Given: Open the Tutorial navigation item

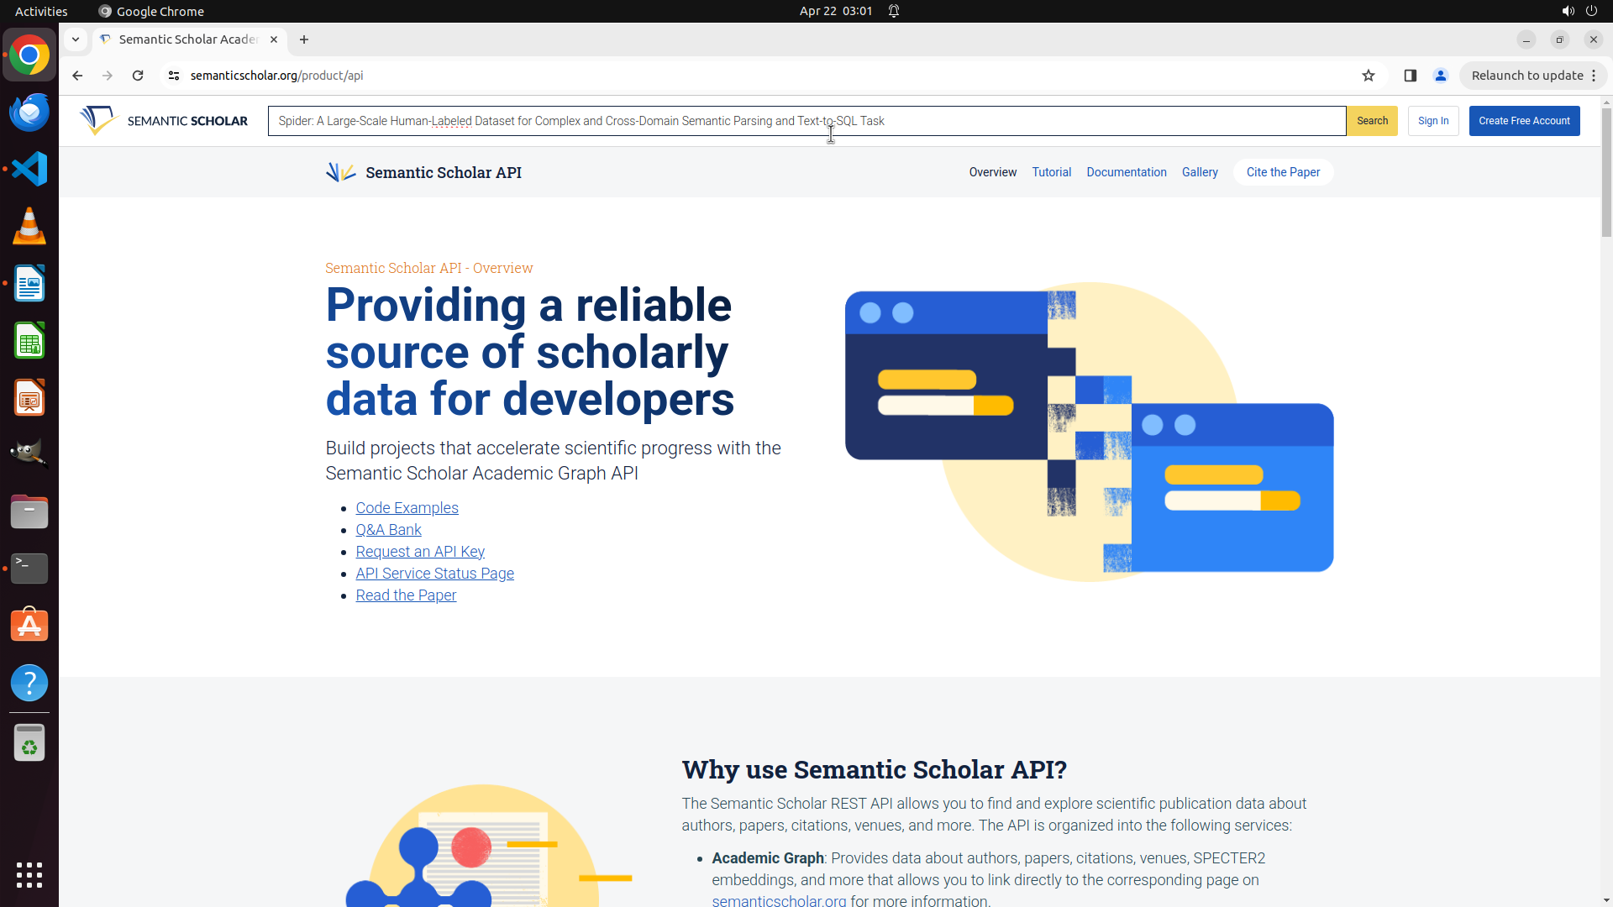Looking at the screenshot, I should coord(1051,172).
